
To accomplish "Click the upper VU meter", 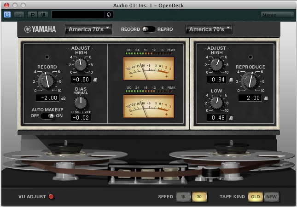I will [x=149, y=69].
